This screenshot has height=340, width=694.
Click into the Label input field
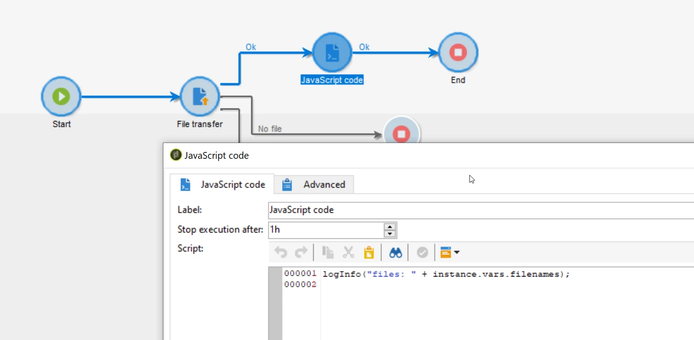[x=481, y=210]
